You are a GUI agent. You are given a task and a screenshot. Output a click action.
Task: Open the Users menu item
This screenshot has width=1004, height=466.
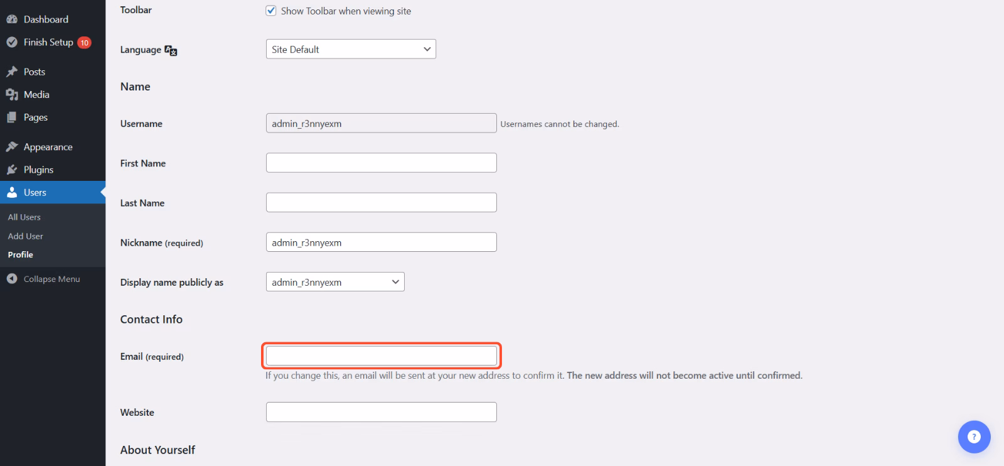(35, 193)
